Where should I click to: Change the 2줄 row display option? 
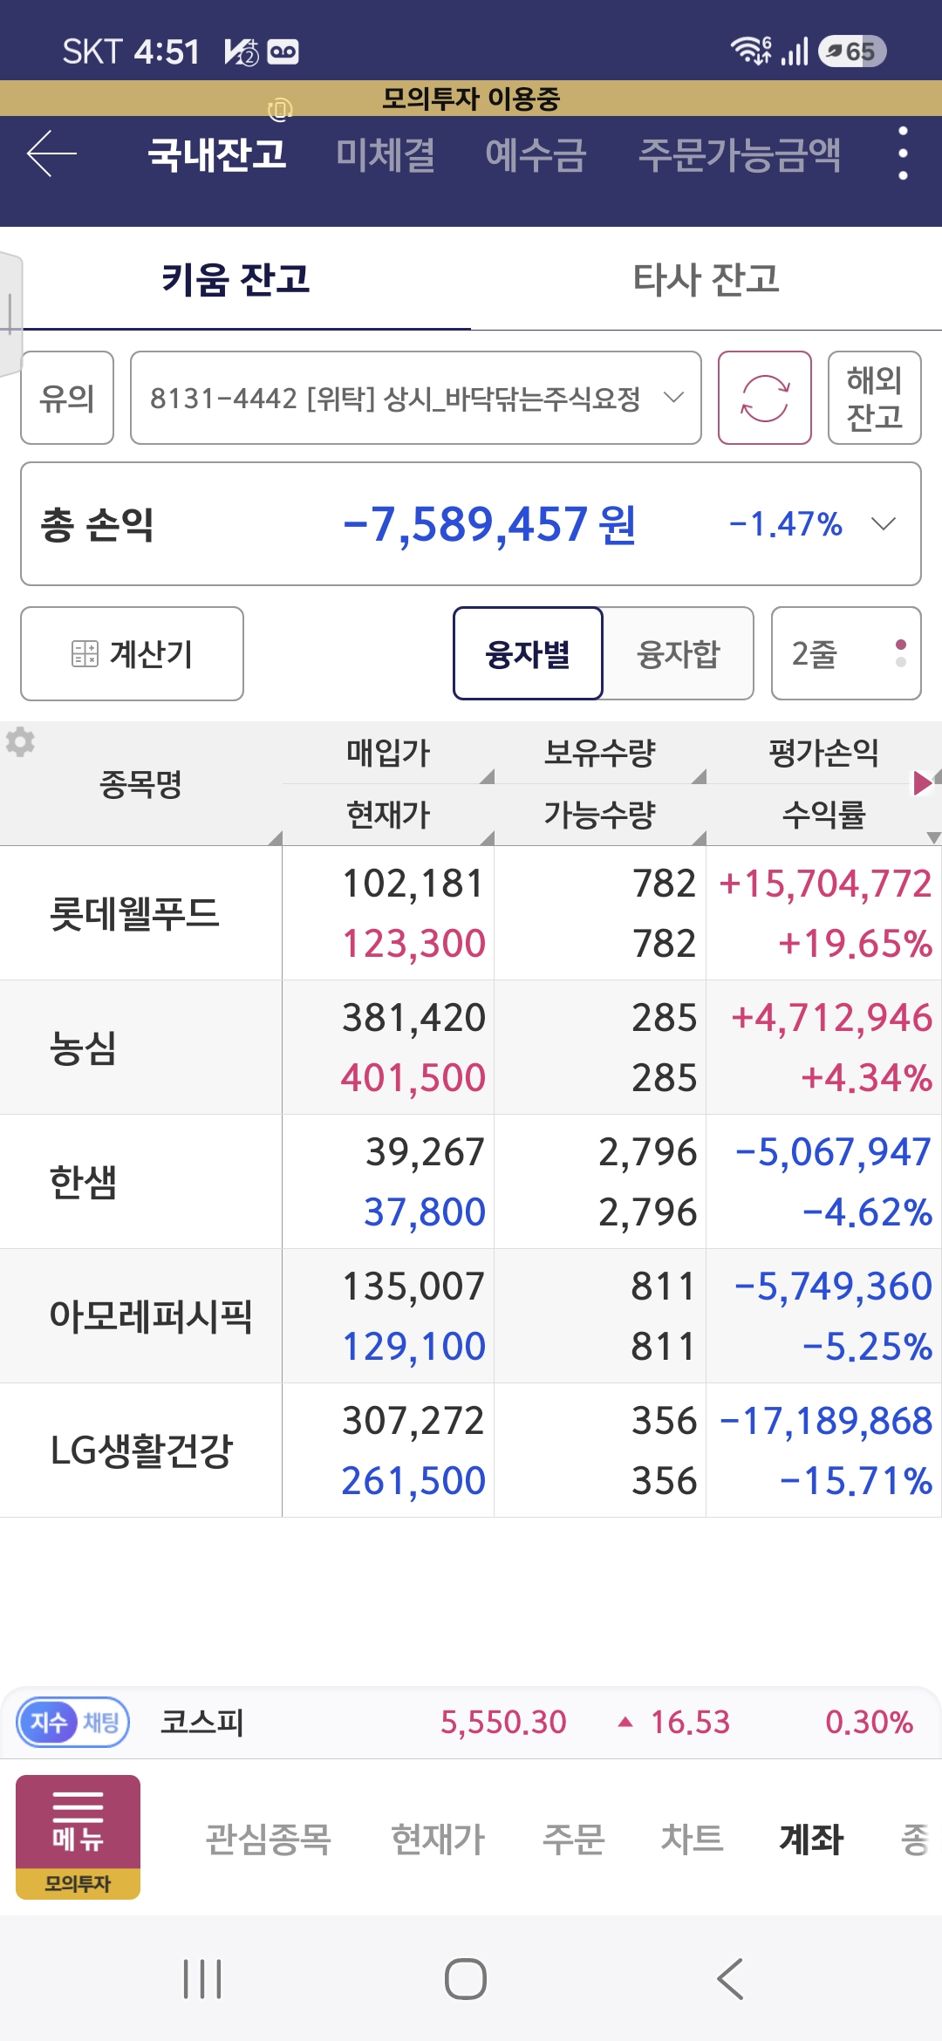(x=846, y=653)
